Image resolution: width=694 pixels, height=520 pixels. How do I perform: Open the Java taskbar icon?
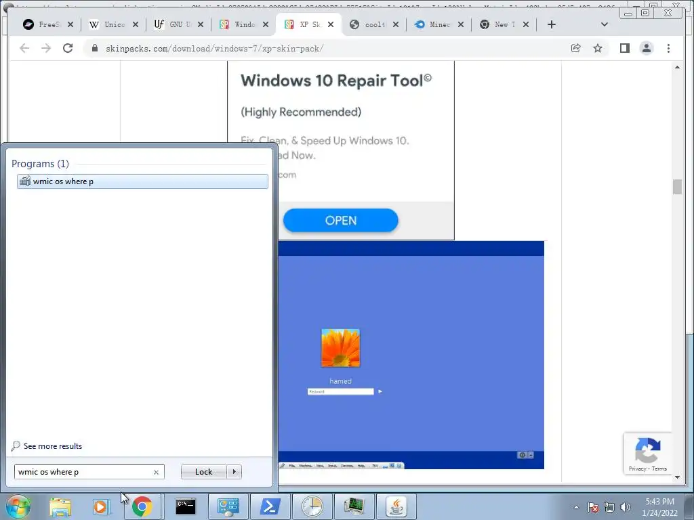coord(396,506)
